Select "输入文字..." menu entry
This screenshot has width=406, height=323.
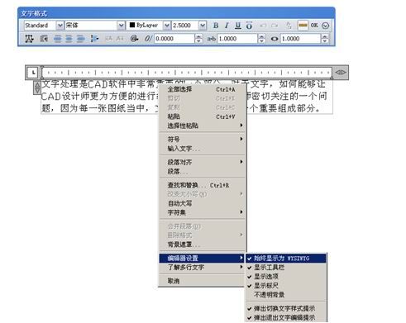pos(203,149)
